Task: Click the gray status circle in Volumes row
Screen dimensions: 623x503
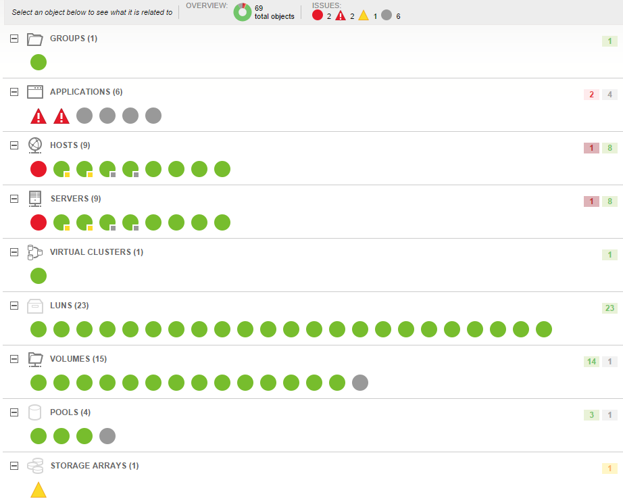Action: tap(360, 383)
